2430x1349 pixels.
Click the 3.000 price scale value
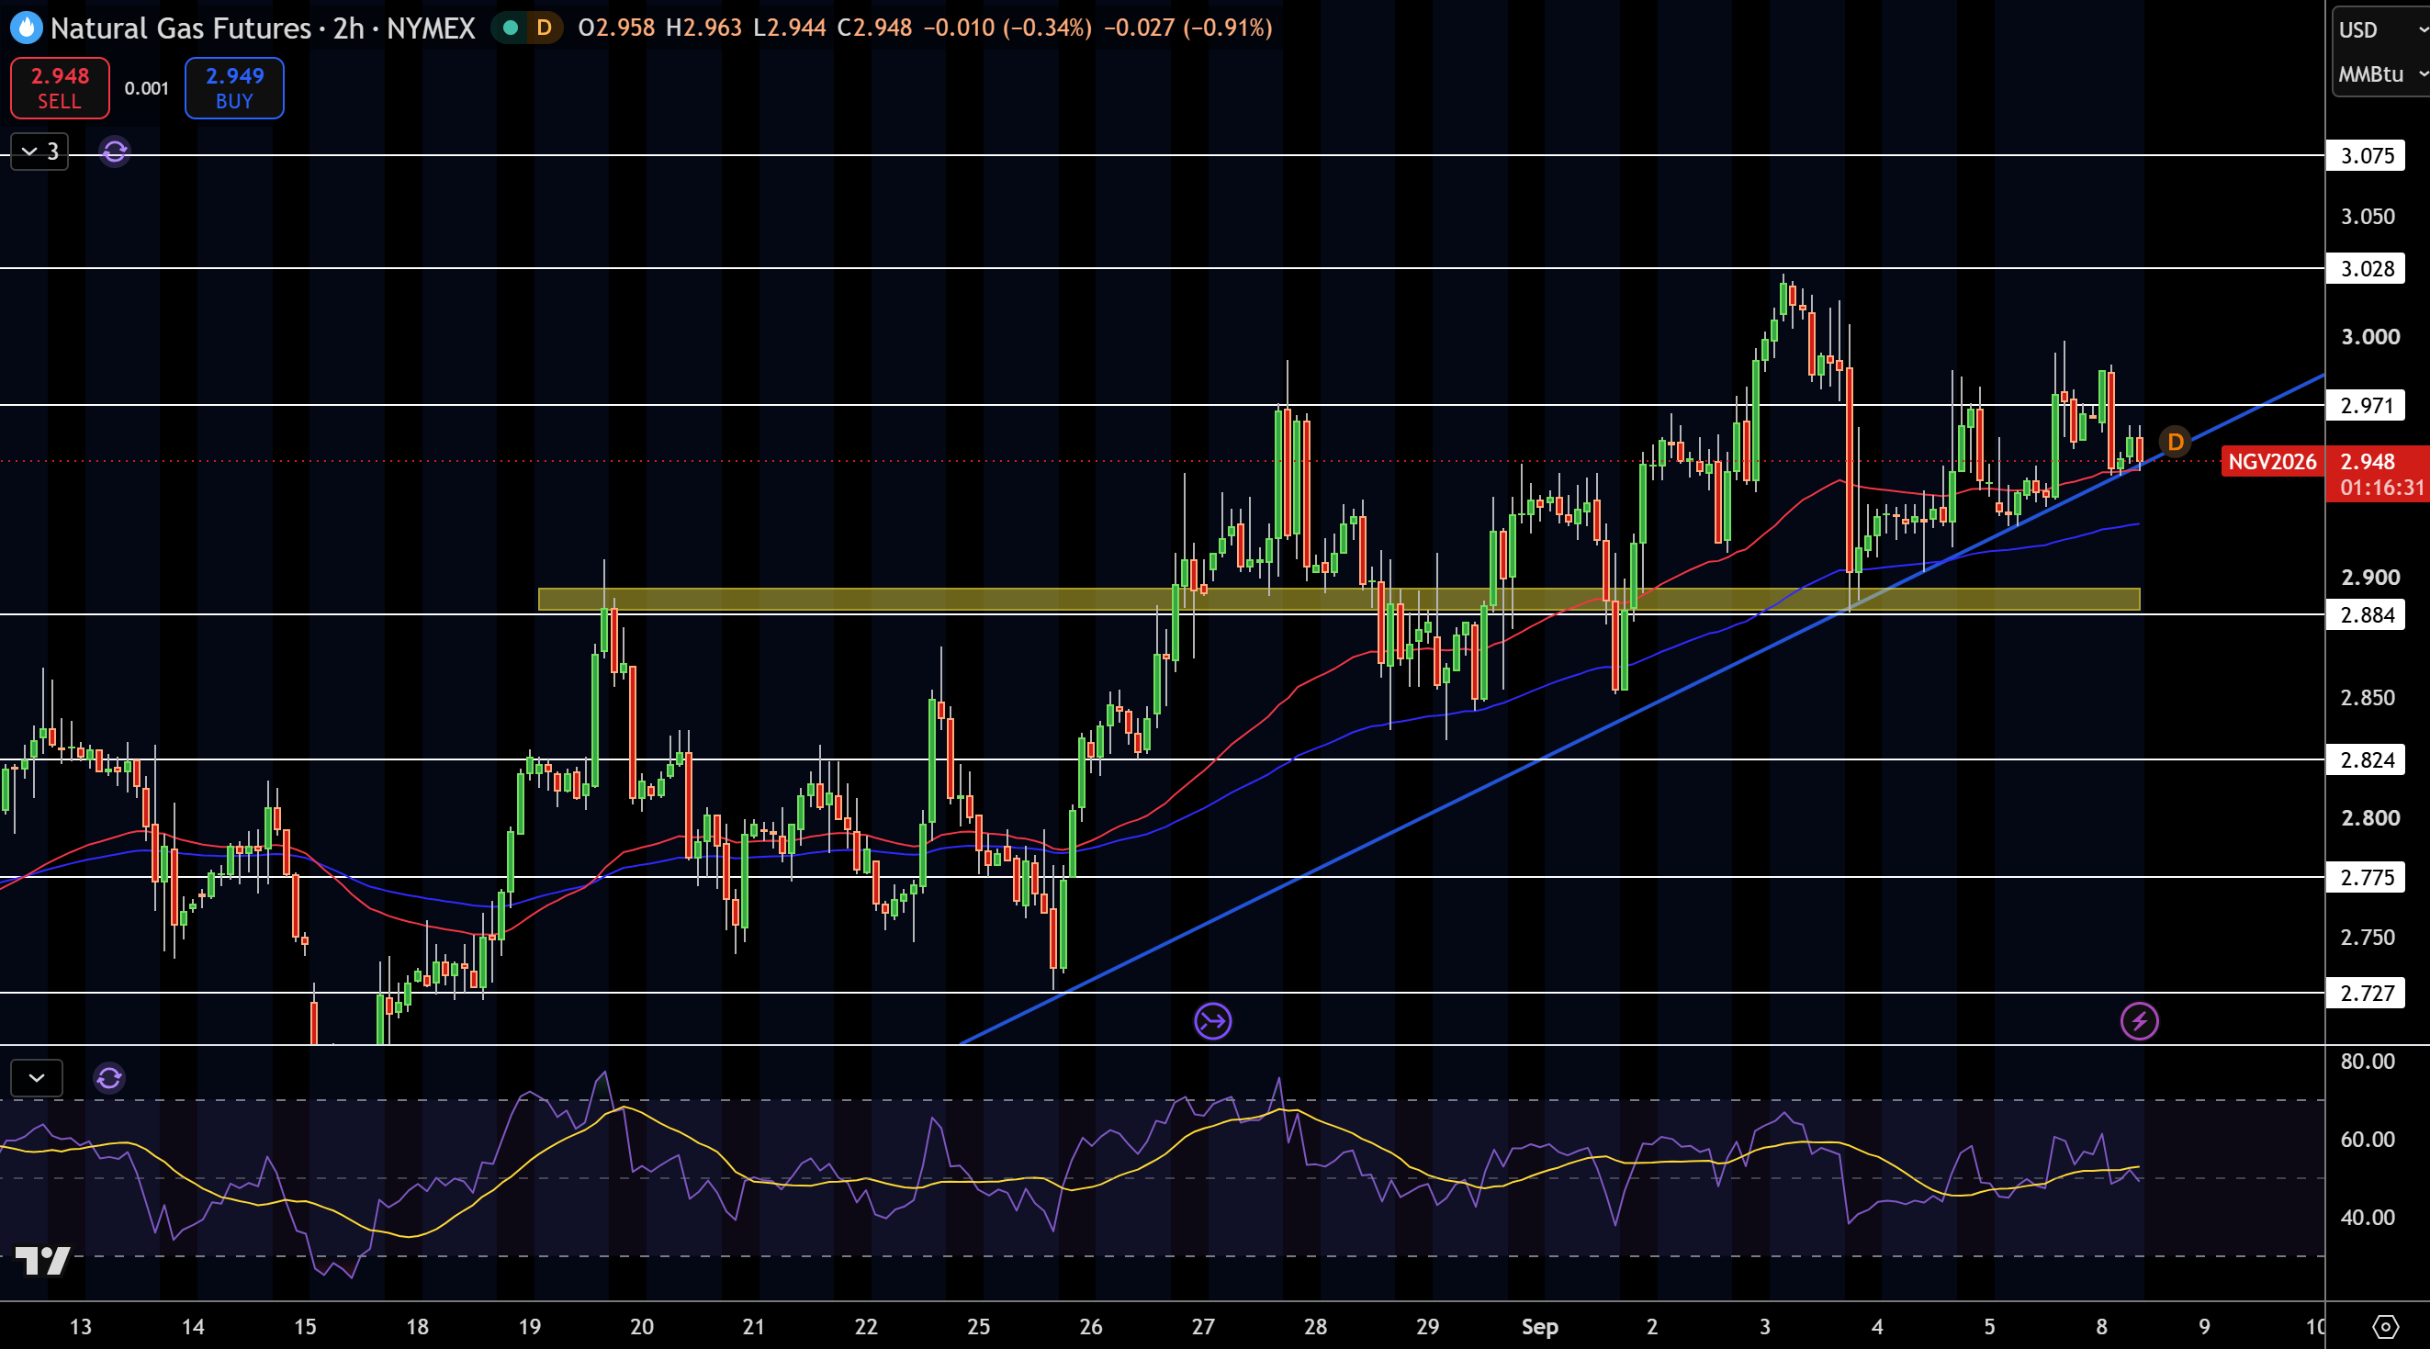[2369, 337]
